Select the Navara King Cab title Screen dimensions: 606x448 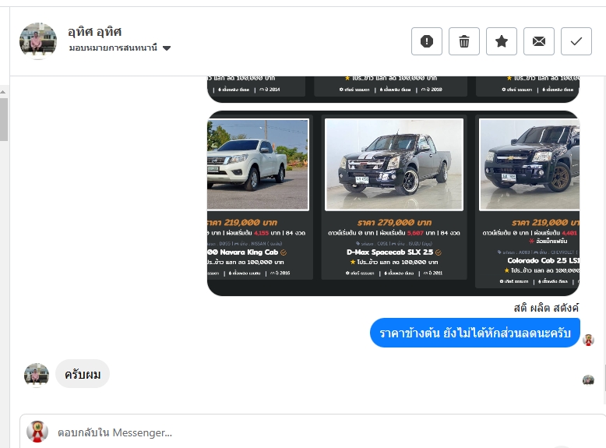click(243, 252)
